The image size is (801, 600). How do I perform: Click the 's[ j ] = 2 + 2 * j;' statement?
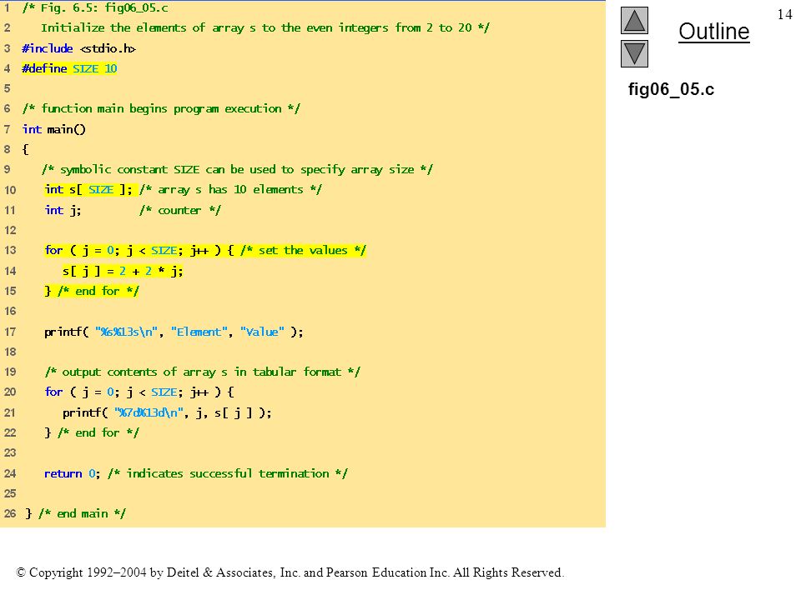pyautogui.click(x=123, y=270)
